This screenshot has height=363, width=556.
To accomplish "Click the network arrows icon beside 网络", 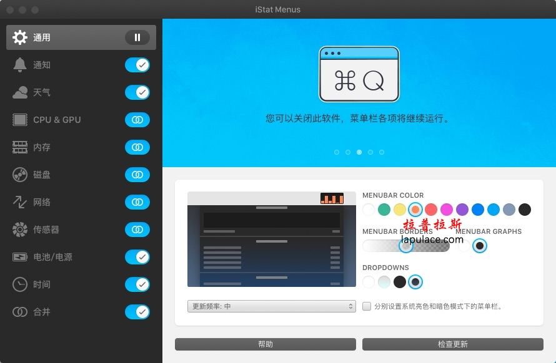I will pos(20,202).
